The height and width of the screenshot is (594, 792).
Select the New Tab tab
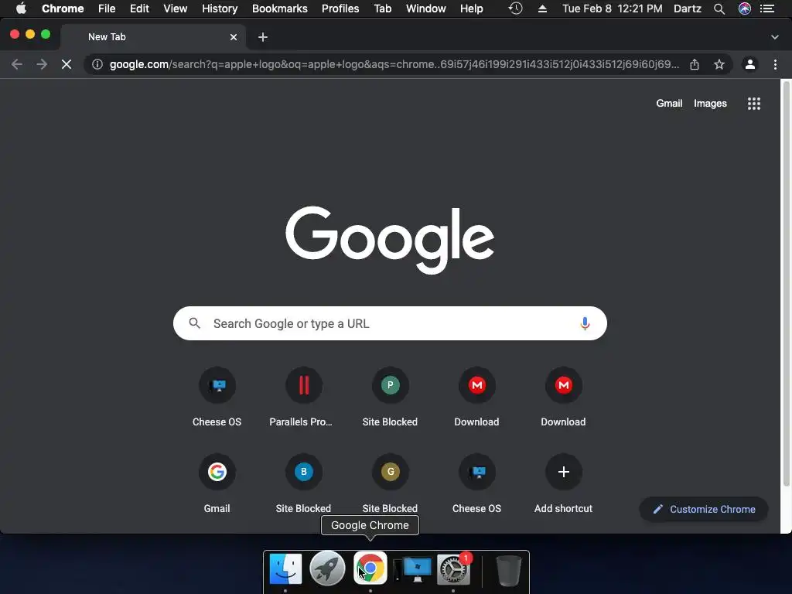point(153,37)
